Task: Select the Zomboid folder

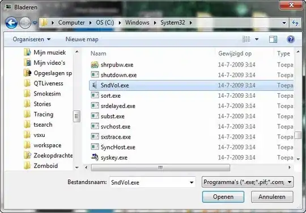Action: (41, 166)
